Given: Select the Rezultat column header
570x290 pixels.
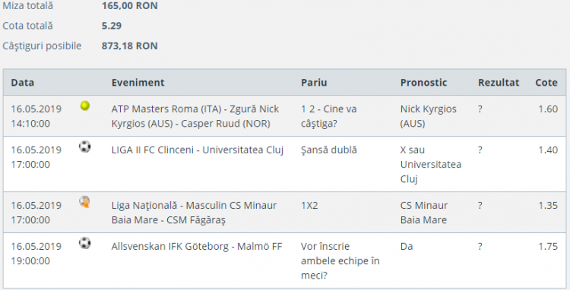Looking at the screenshot, I should tap(499, 83).
